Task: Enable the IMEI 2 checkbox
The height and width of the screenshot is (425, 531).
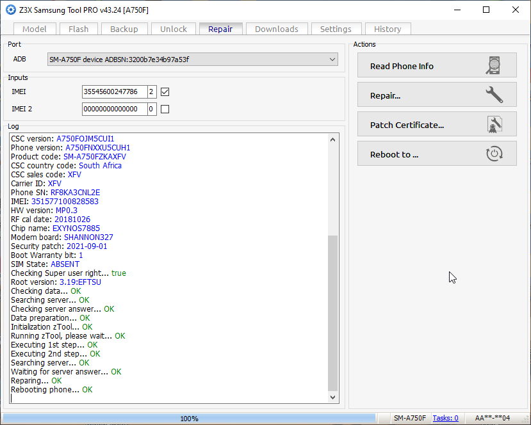Action: (x=165, y=109)
